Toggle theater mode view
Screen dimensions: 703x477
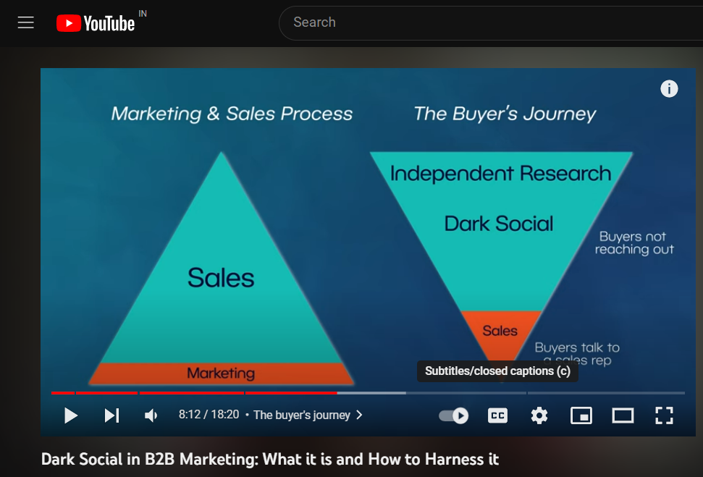click(623, 415)
